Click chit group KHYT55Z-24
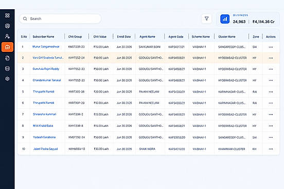Viewport: 284px width, 189px height. [77, 58]
